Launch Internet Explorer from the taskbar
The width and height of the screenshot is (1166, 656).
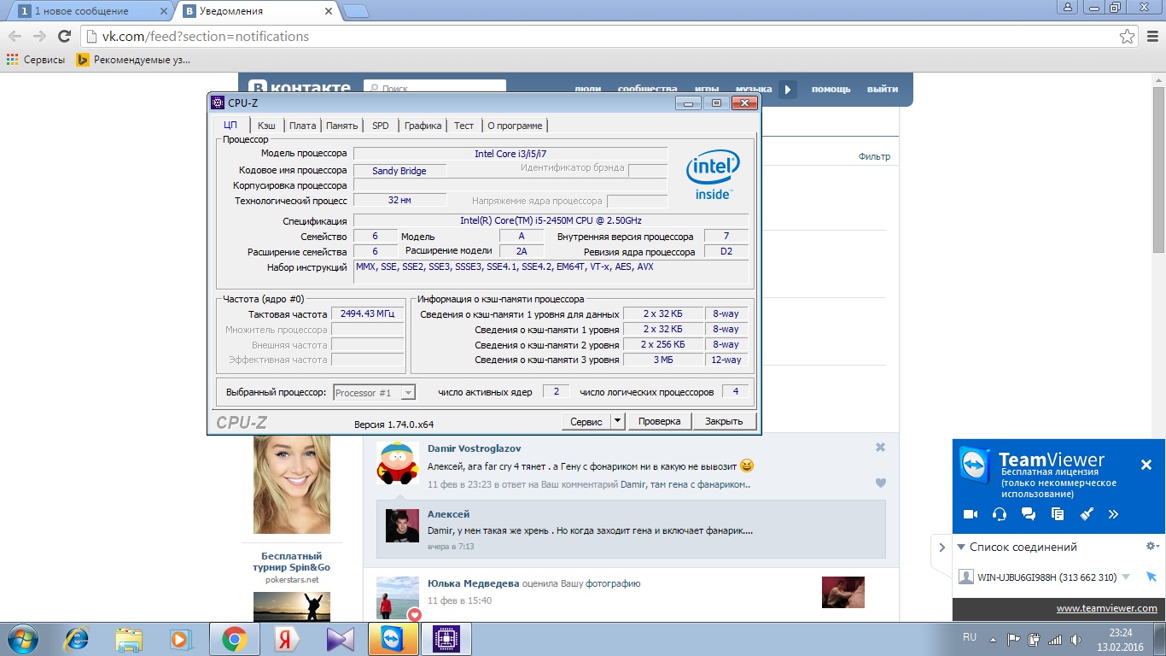coord(78,639)
